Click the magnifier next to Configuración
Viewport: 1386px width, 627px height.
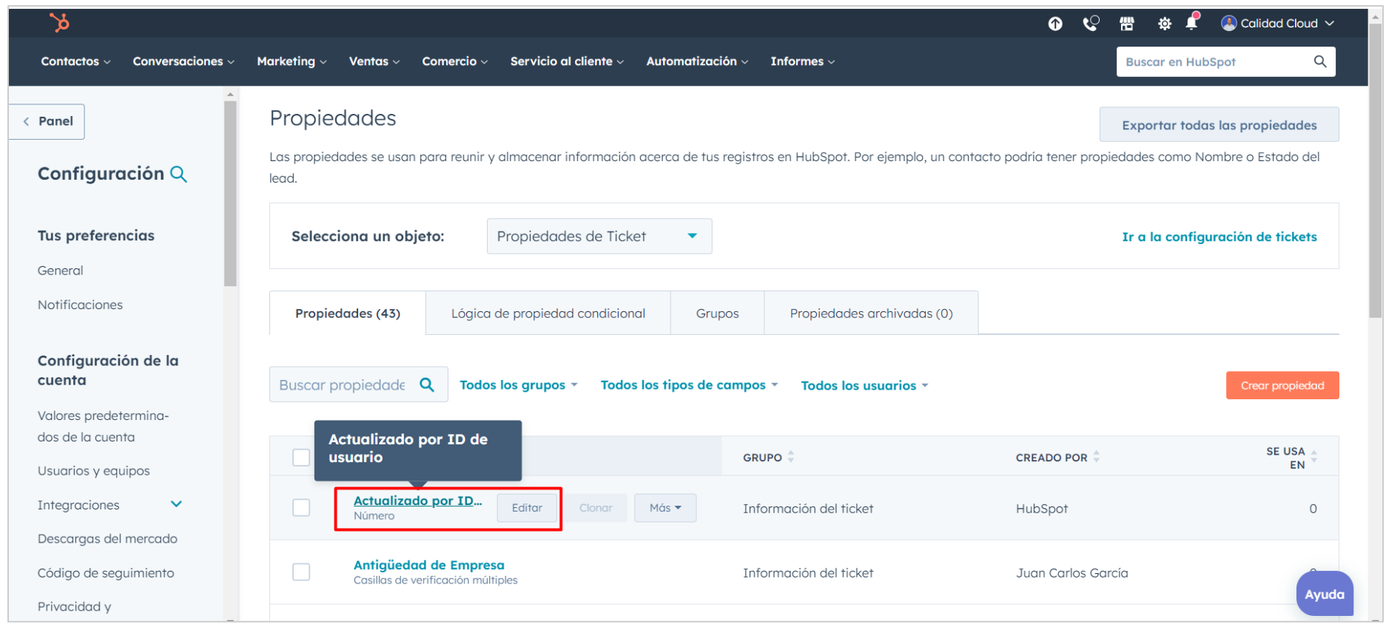point(178,174)
